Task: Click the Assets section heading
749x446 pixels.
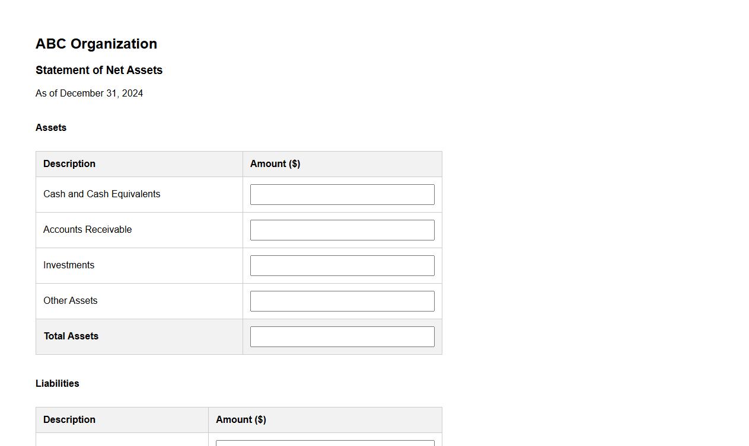Action: (51, 127)
